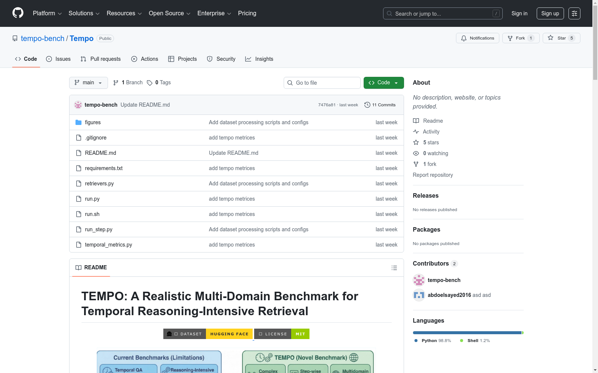Select the README tab heading

pos(91,267)
